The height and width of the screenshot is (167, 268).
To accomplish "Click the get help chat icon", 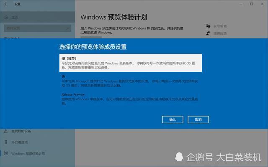I will point(208,26).
